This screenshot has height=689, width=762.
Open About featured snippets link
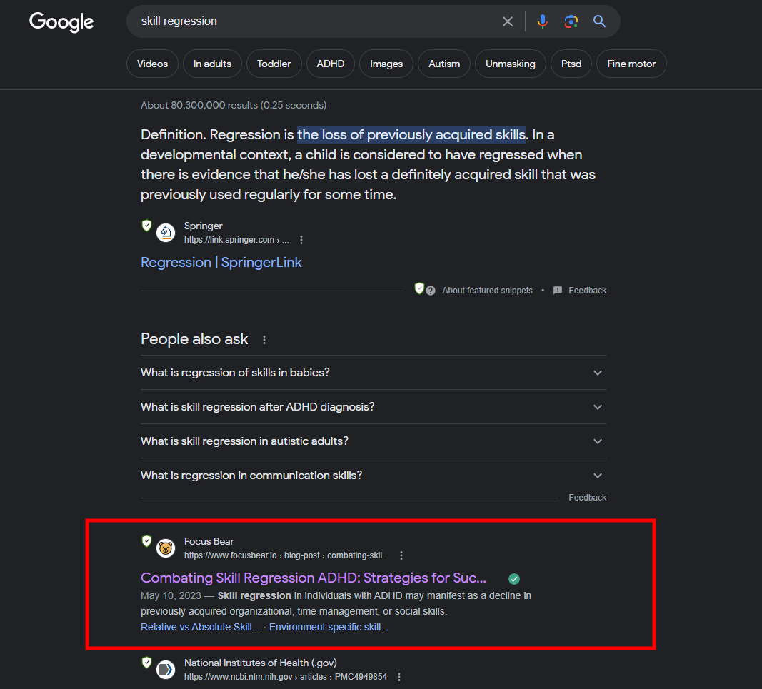coord(487,291)
